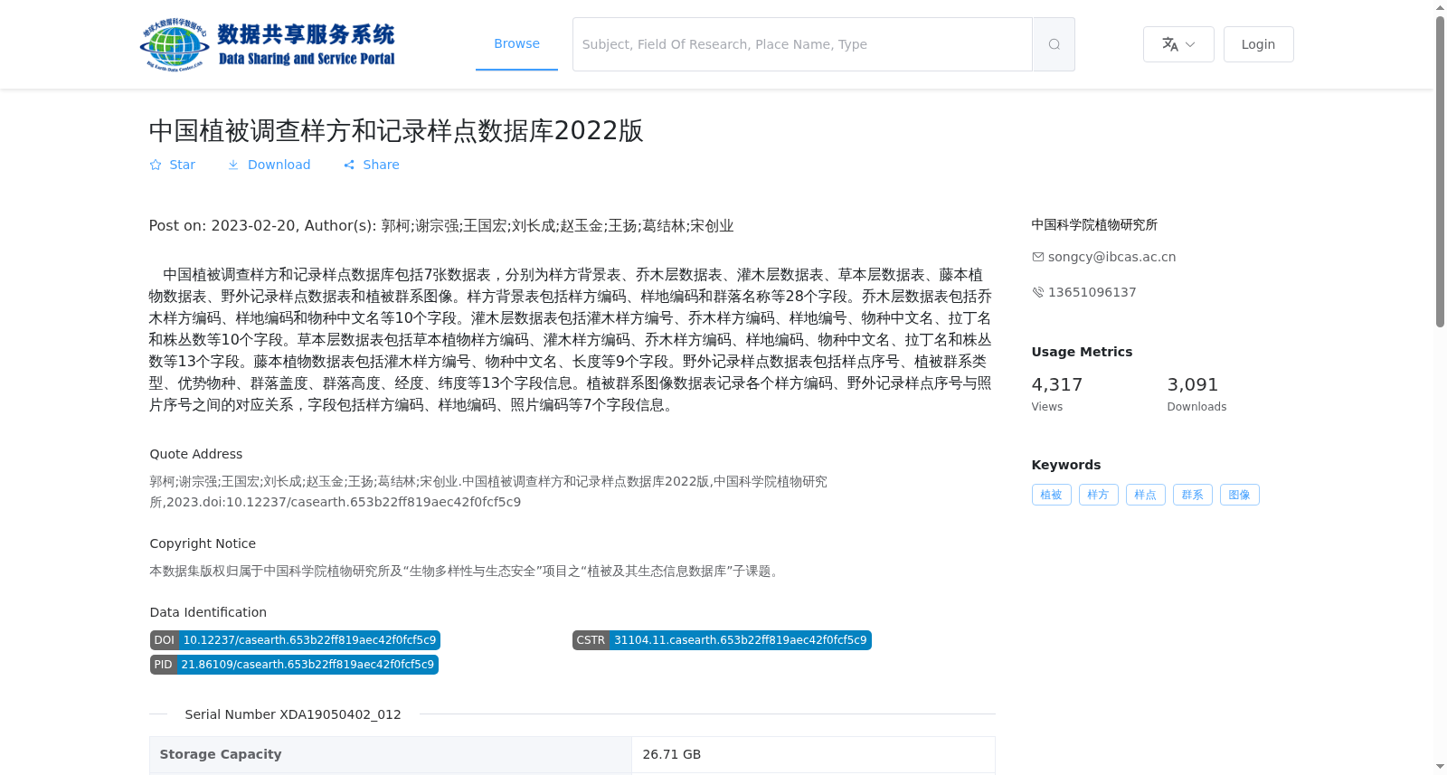This screenshot has height=775, width=1447.
Task: Select the 植被 keyword tag
Action: pyautogui.click(x=1051, y=495)
